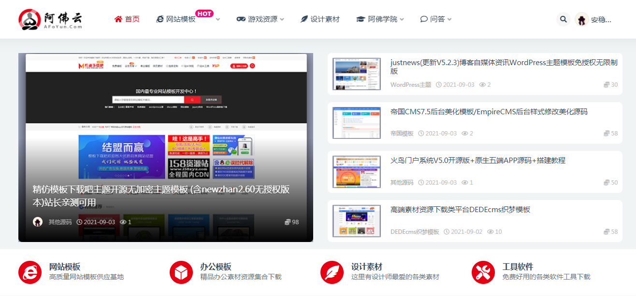Click the red 网站模板 browser icon at bottom
The image size is (636, 296).
(x=29, y=272)
